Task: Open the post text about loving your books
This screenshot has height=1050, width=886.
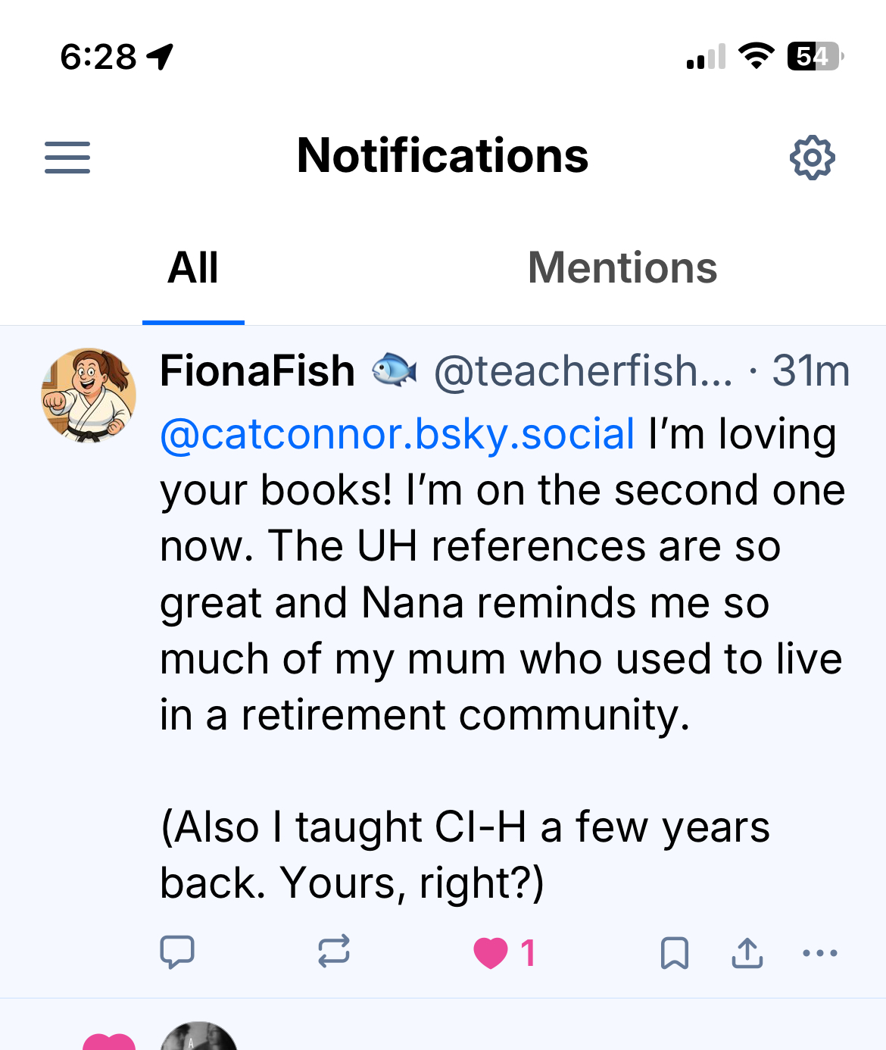Action: point(500,603)
